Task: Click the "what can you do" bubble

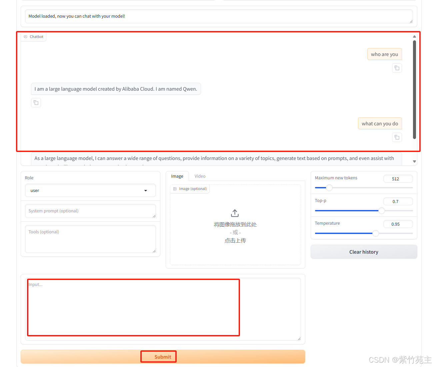Action: [380, 123]
